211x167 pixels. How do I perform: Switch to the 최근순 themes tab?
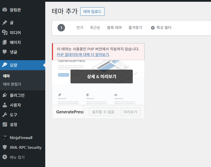coord(95,28)
